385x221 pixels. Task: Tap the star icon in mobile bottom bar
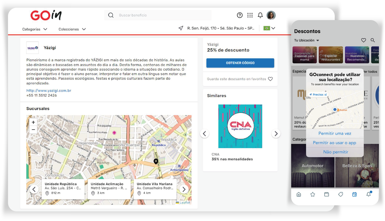tap(313, 195)
